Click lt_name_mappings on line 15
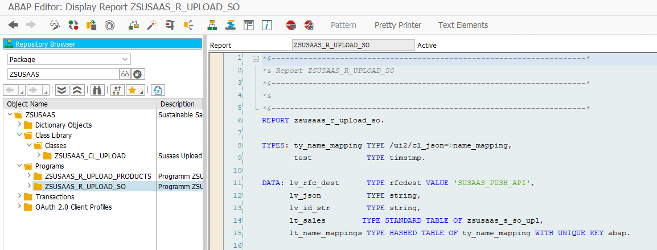Viewport: 657px width, 250px height. pos(326,233)
